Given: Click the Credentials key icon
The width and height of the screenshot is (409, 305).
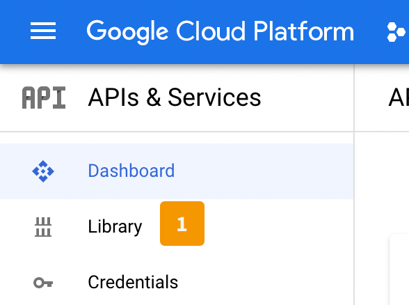Looking at the screenshot, I should tap(43, 283).
